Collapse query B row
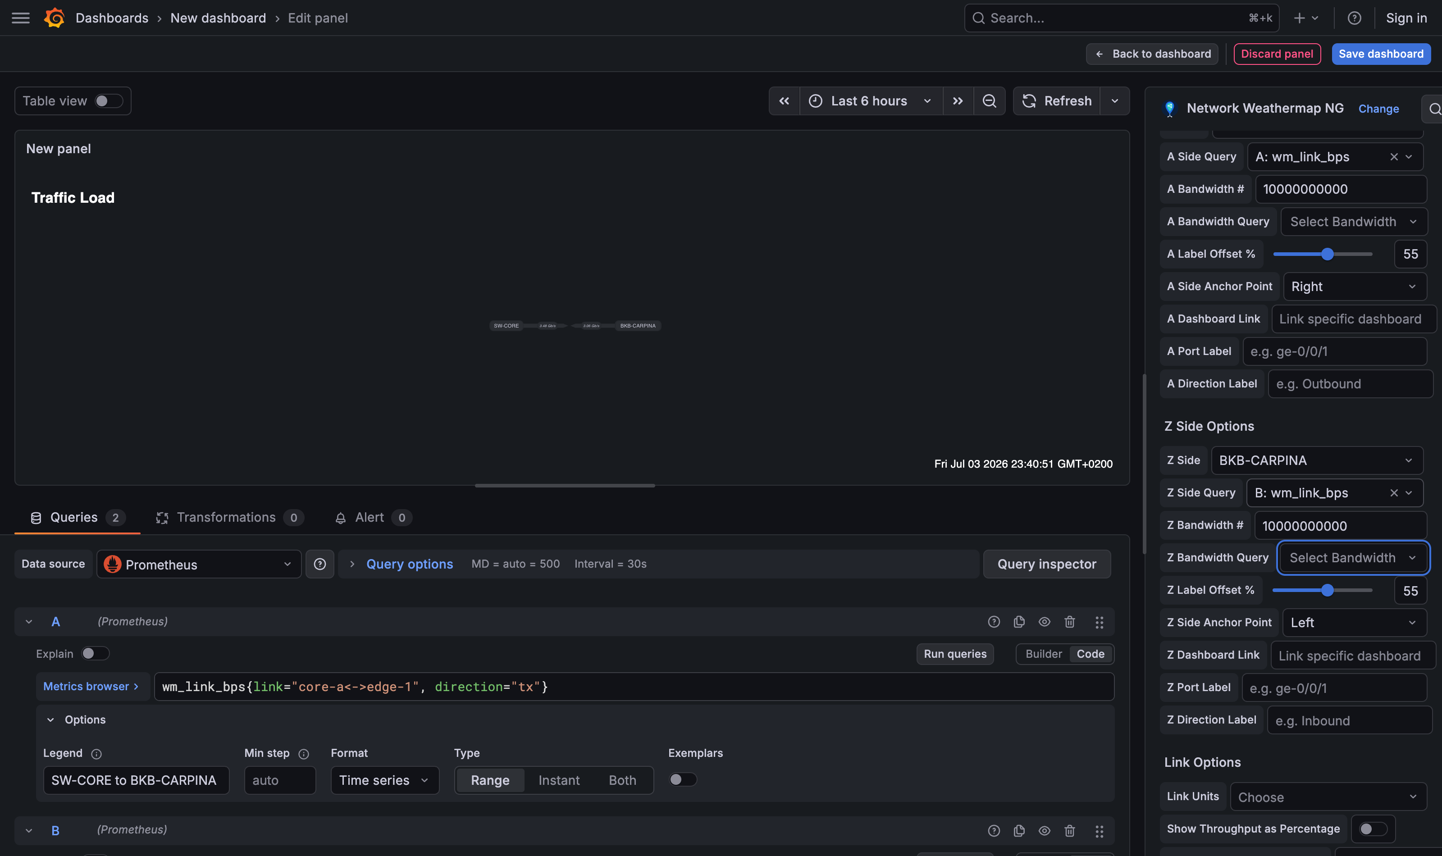 (28, 830)
